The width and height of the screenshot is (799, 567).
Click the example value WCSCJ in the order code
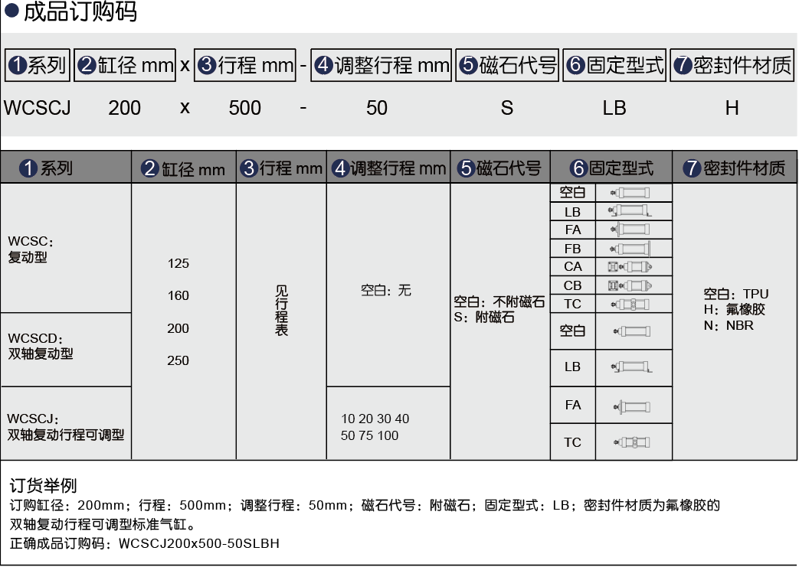coord(38,108)
